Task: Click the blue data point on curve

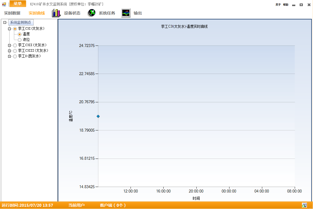Action: (x=98, y=116)
